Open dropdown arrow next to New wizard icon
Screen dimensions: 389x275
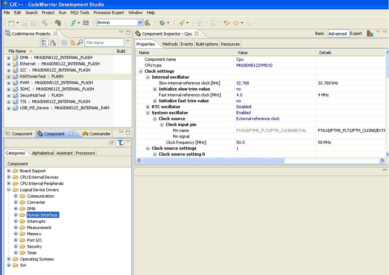pyautogui.click(x=18, y=23)
